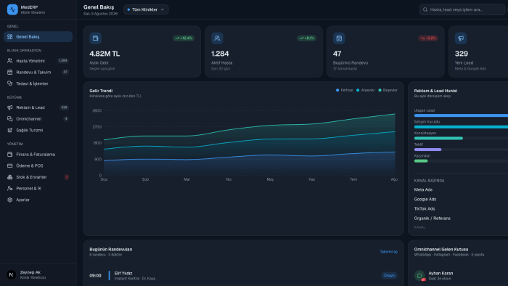Toggle the Ataevler series in chart legend
508x286 pixels.
pyautogui.click(x=365, y=90)
